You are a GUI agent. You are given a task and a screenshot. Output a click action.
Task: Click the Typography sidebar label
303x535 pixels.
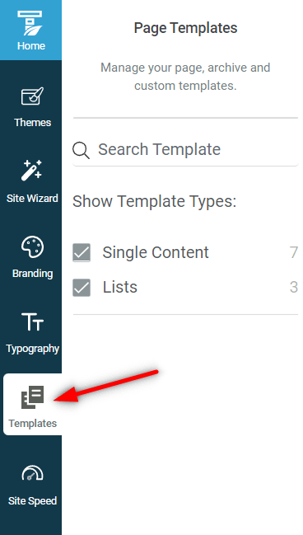(x=32, y=349)
